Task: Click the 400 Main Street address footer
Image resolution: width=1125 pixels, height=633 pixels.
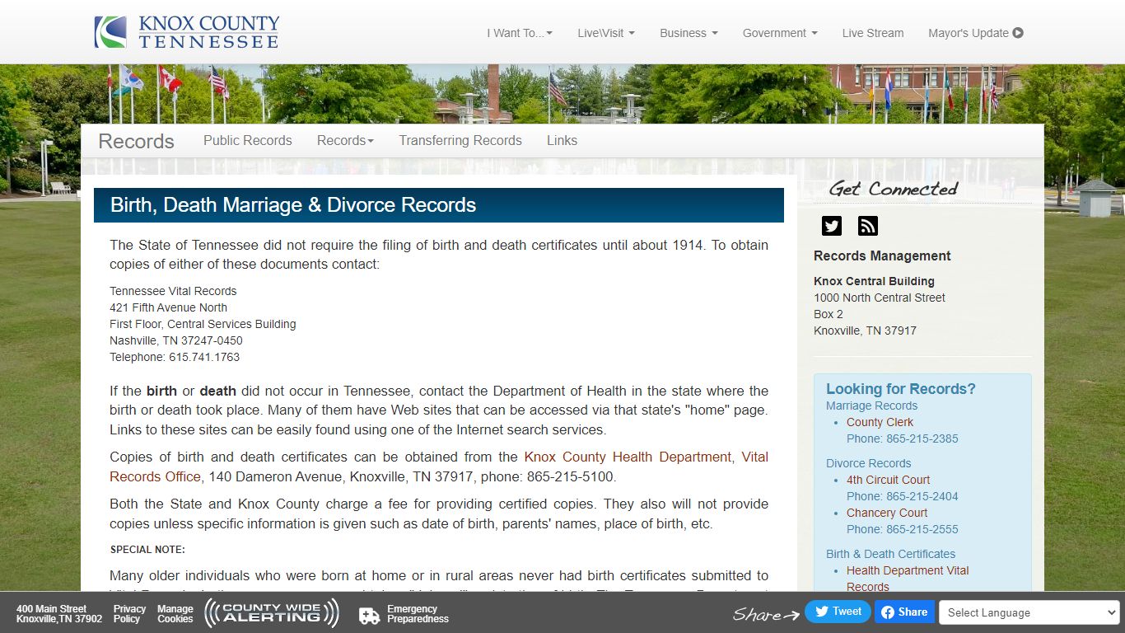Action: point(59,614)
